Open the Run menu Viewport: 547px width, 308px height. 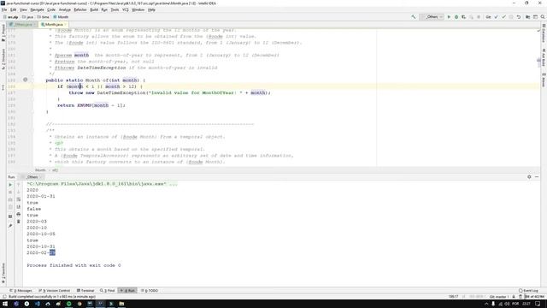(104, 9)
